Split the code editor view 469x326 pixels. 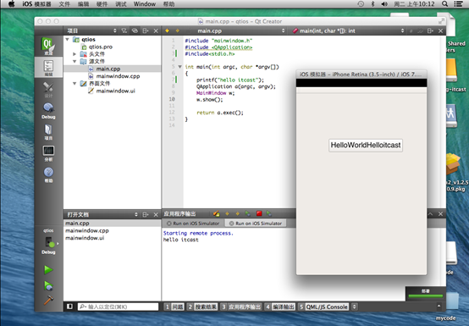point(430,30)
